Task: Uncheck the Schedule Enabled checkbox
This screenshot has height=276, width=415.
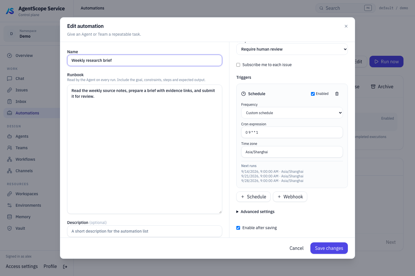Action: click(313, 94)
